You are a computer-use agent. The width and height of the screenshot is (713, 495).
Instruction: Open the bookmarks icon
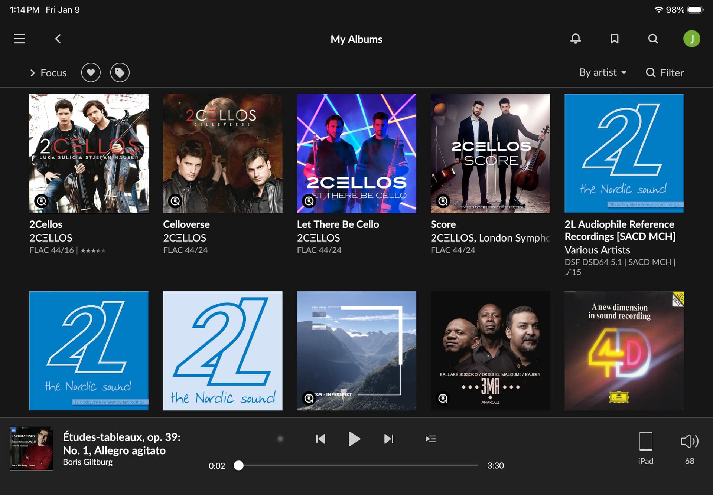(x=614, y=39)
